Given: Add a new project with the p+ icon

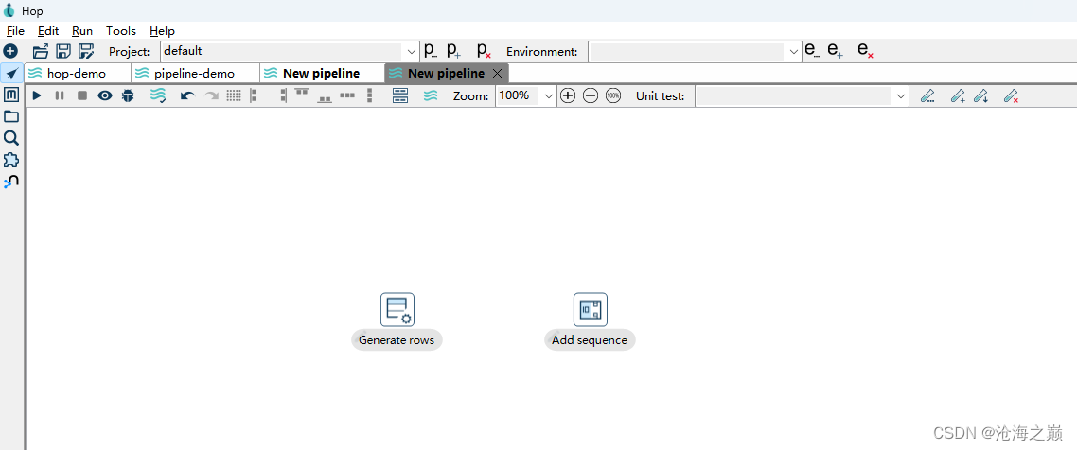Looking at the screenshot, I should (x=453, y=50).
